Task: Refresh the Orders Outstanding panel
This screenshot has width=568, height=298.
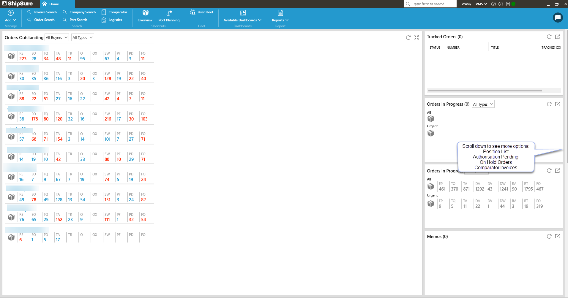Action: coord(408,37)
